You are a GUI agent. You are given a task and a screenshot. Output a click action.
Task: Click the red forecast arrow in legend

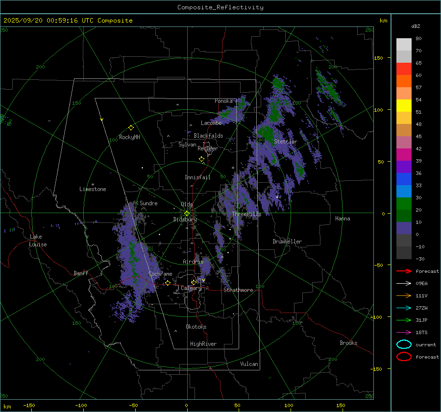(404, 271)
